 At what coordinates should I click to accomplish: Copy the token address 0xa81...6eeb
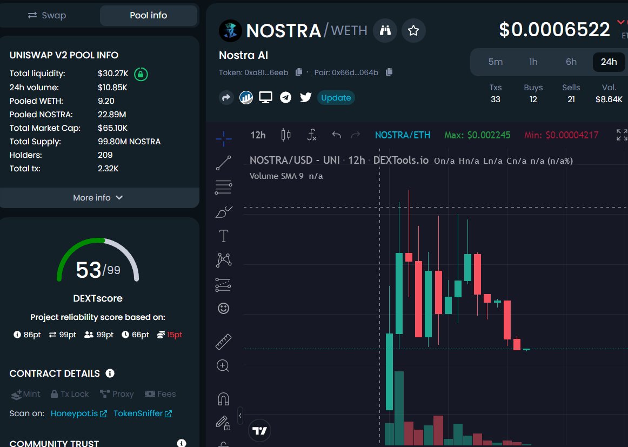click(299, 72)
